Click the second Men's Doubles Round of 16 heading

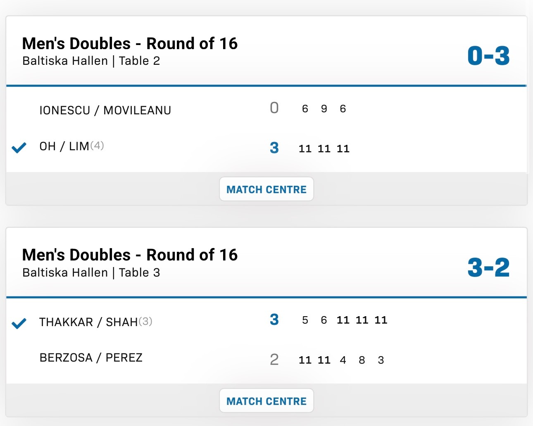tap(130, 255)
